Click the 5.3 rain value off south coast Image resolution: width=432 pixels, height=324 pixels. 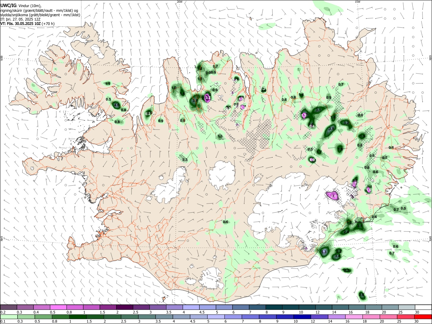click(324, 252)
